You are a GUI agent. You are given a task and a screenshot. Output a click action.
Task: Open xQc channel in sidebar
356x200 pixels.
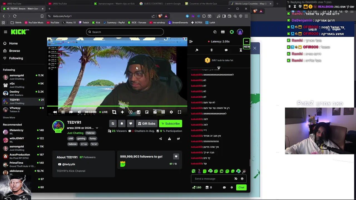[x=23, y=85]
